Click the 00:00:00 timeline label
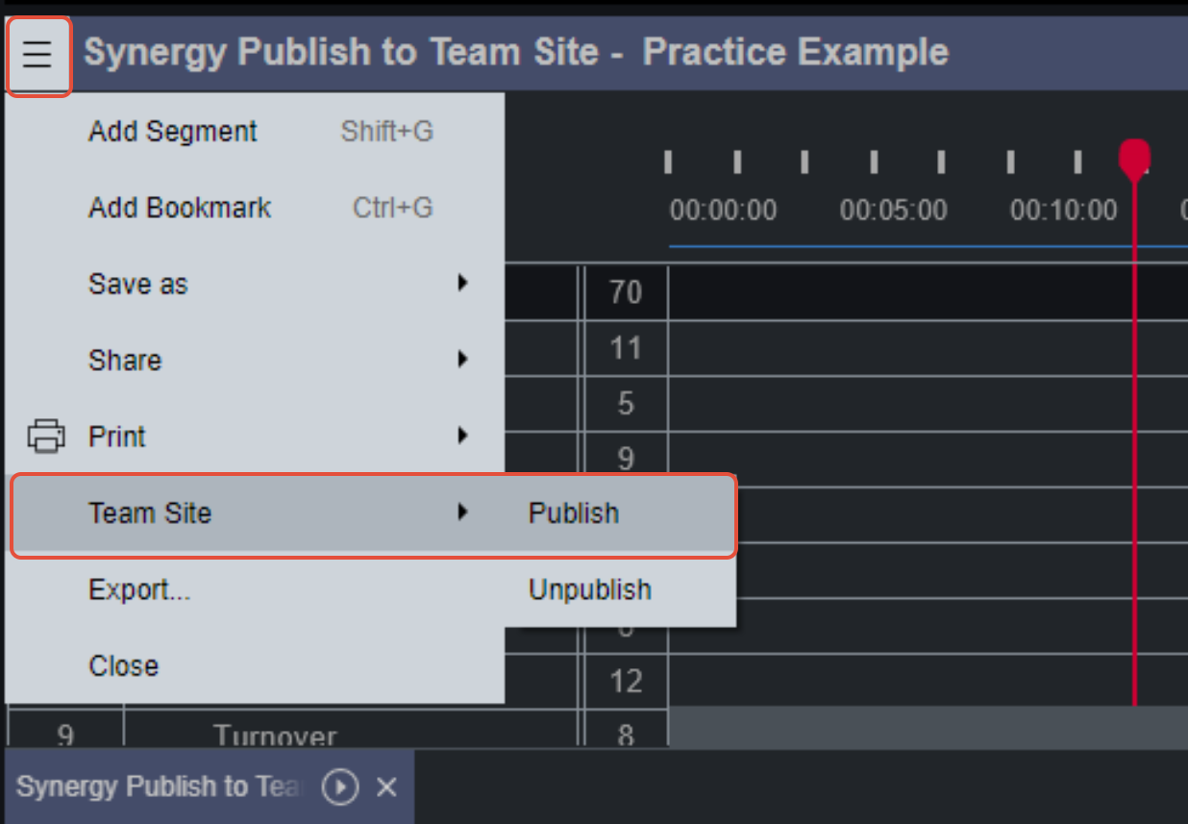 [x=723, y=210]
